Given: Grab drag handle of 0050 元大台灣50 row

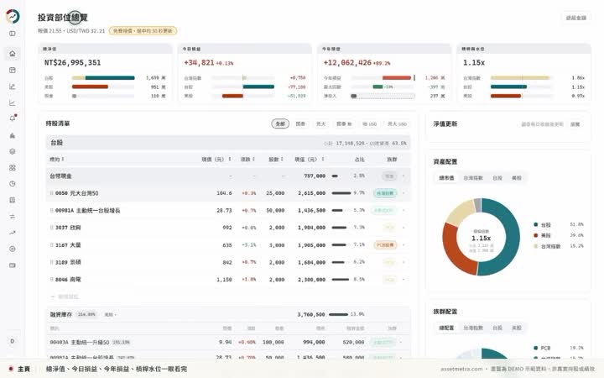Looking at the screenshot, I should point(51,193).
